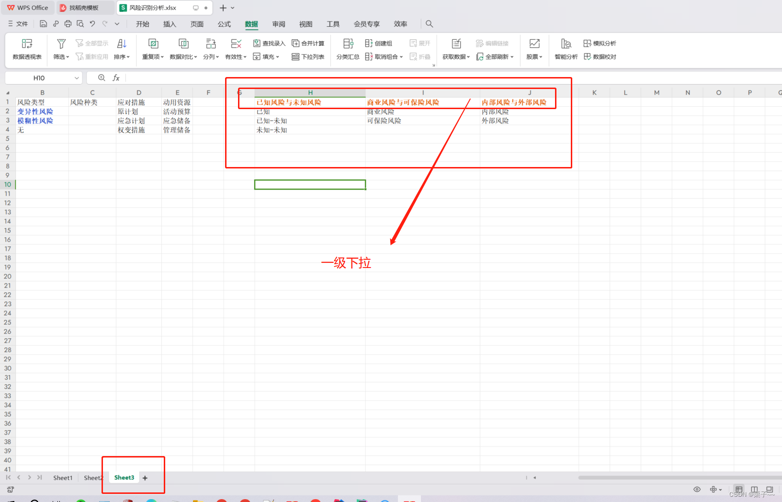Expand reading mode dropdown in status bar
782x502 pixels.
pos(721,489)
